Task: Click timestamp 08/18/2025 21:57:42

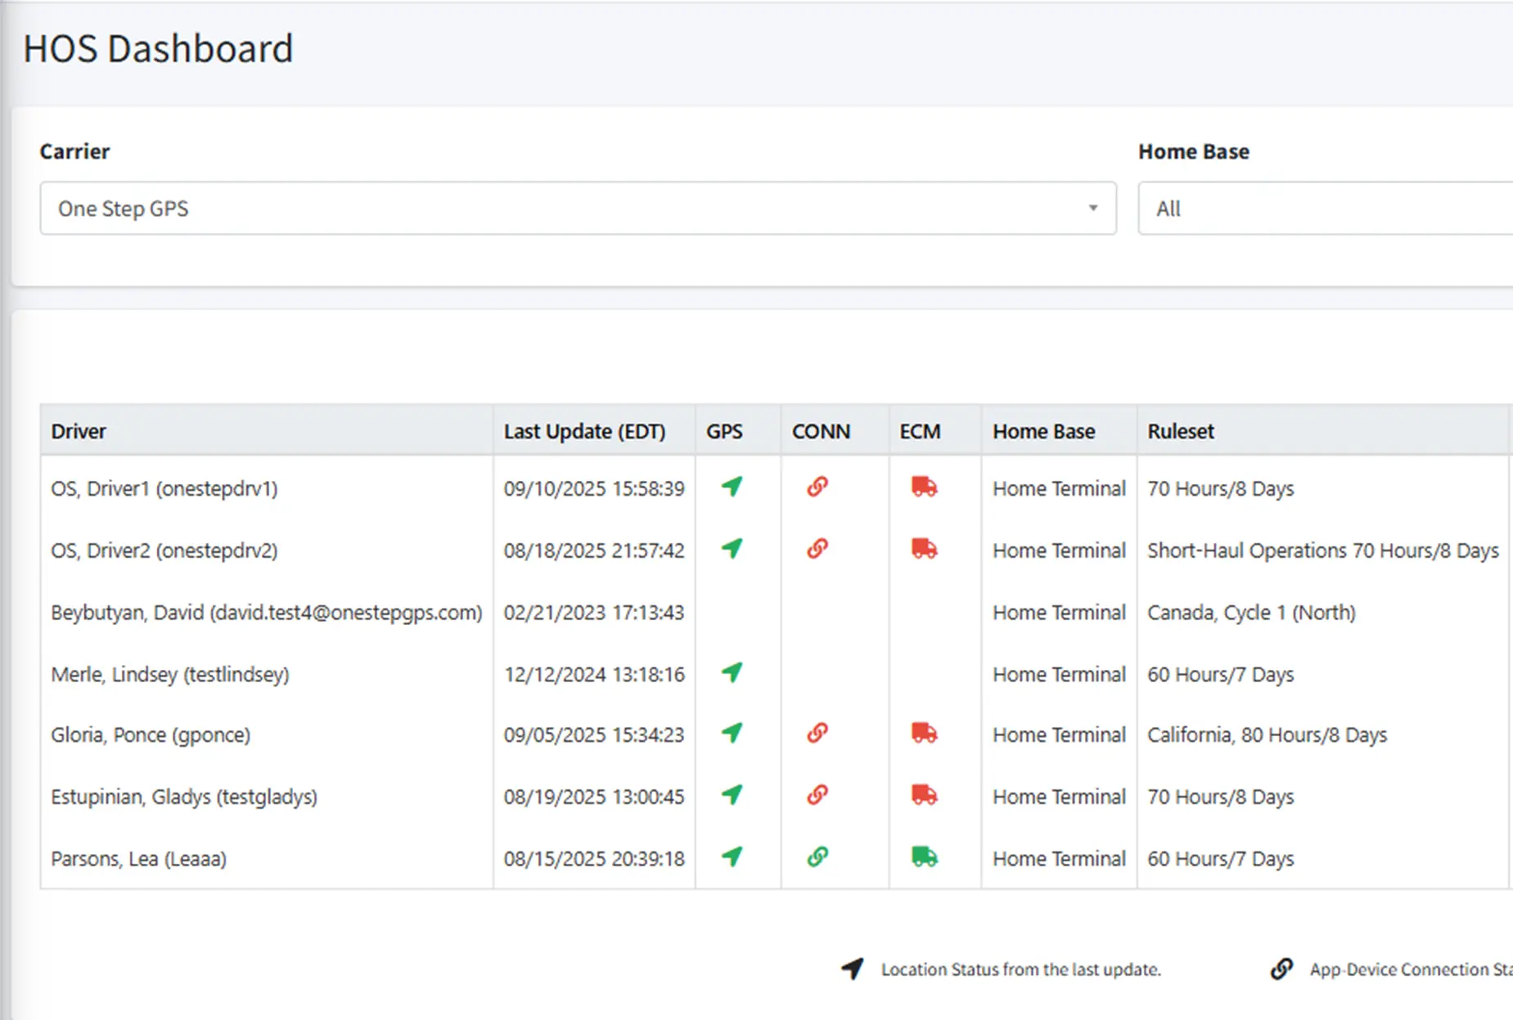Action: point(594,550)
